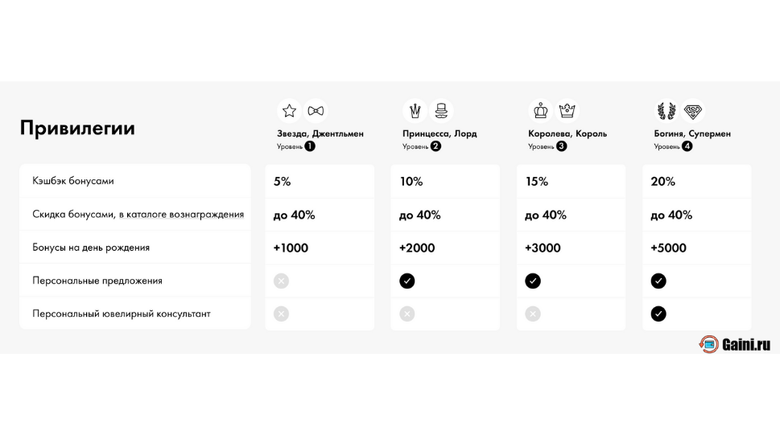
Task: Click the Богиня, Супермен level heading
Action: click(692, 133)
